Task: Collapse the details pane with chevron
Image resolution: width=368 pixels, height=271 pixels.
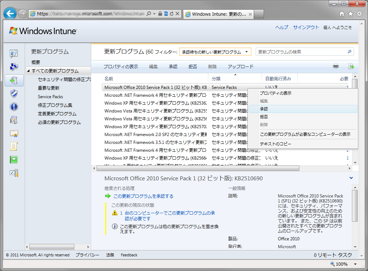Action: pos(351,178)
